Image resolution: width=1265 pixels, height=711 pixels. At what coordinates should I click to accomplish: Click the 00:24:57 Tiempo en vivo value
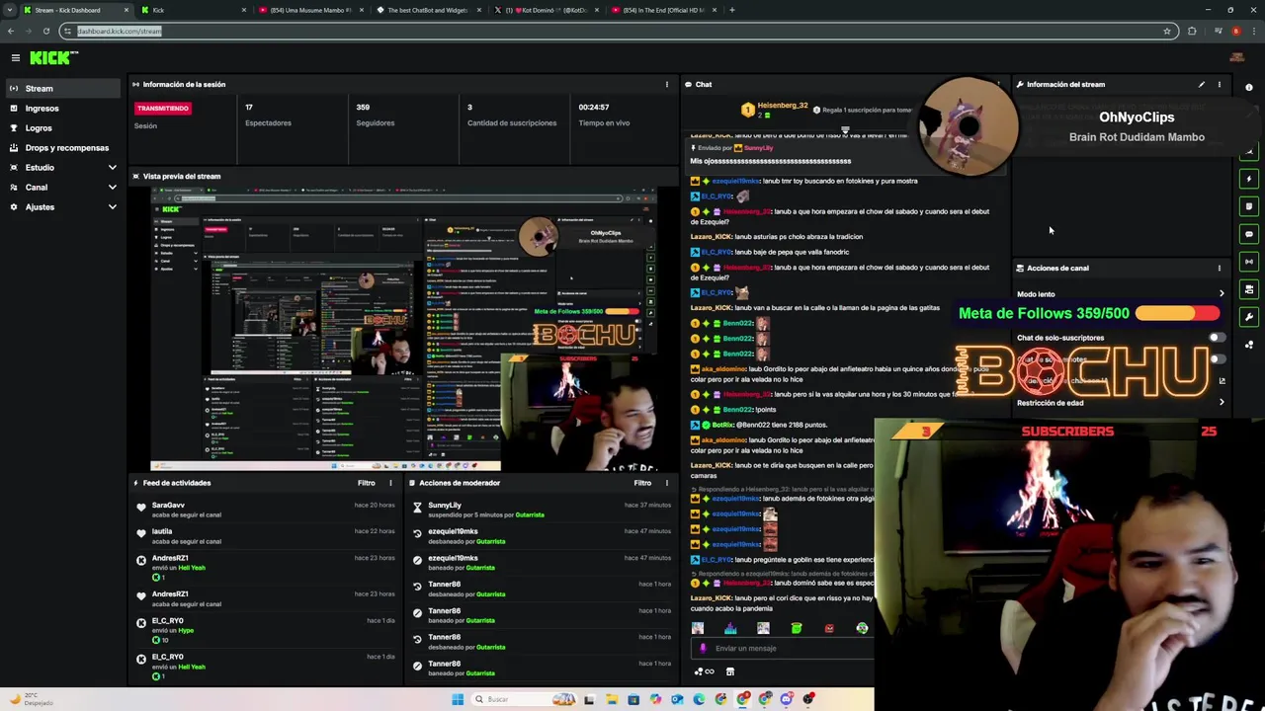pyautogui.click(x=594, y=107)
